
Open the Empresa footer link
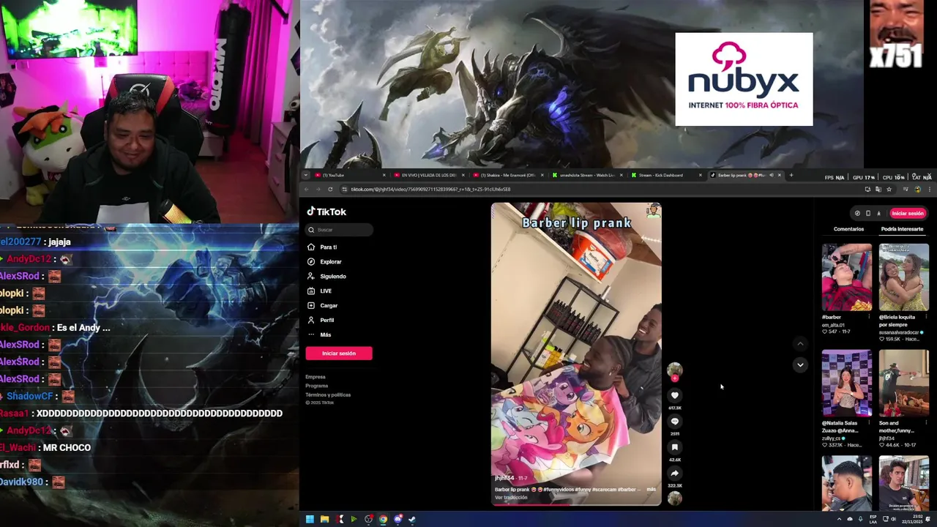tap(316, 377)
